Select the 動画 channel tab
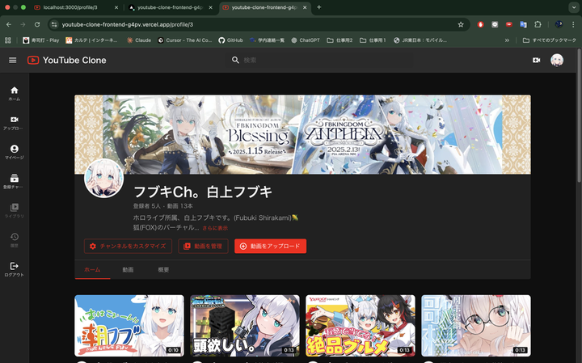Viewport: 582px width, 363px height. click(x=128, y=269)
